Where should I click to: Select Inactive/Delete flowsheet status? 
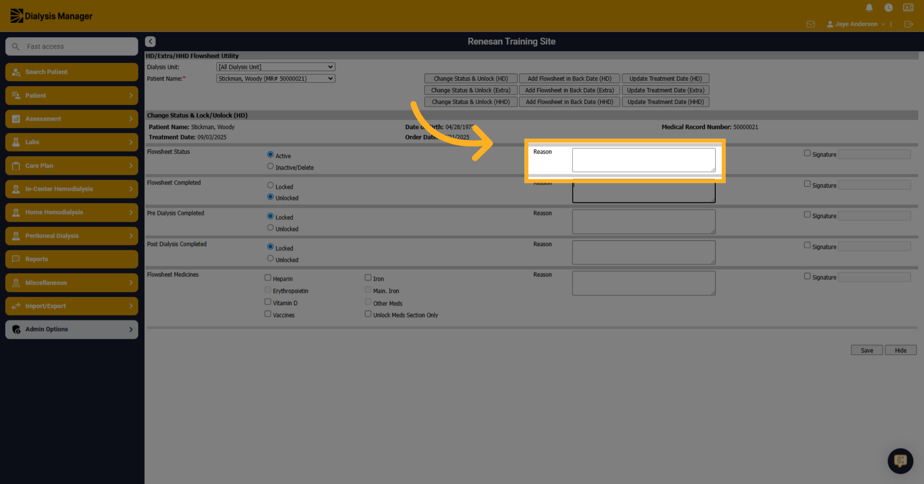click(270, 166)
